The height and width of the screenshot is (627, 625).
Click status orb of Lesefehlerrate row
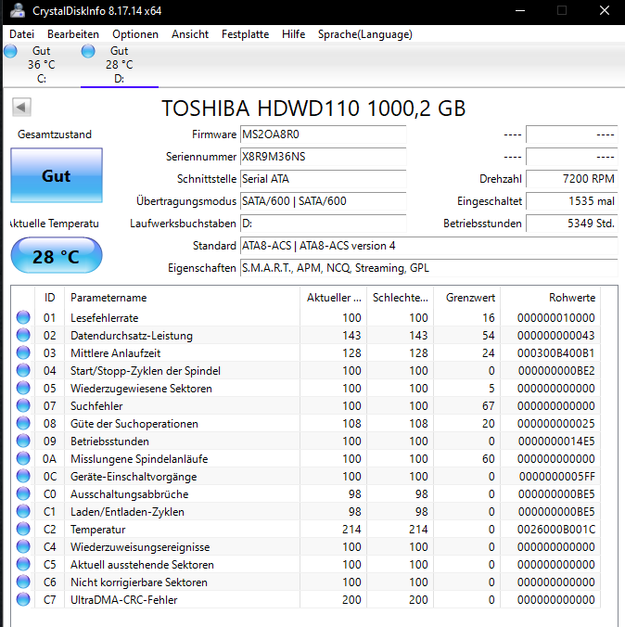23,317
